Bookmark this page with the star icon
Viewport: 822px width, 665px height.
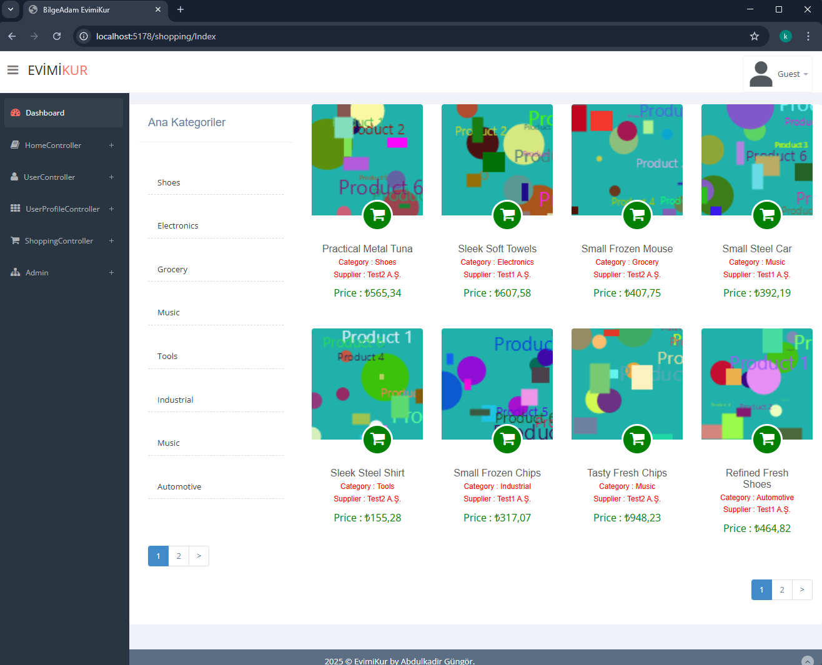click(x=755, y=36)
